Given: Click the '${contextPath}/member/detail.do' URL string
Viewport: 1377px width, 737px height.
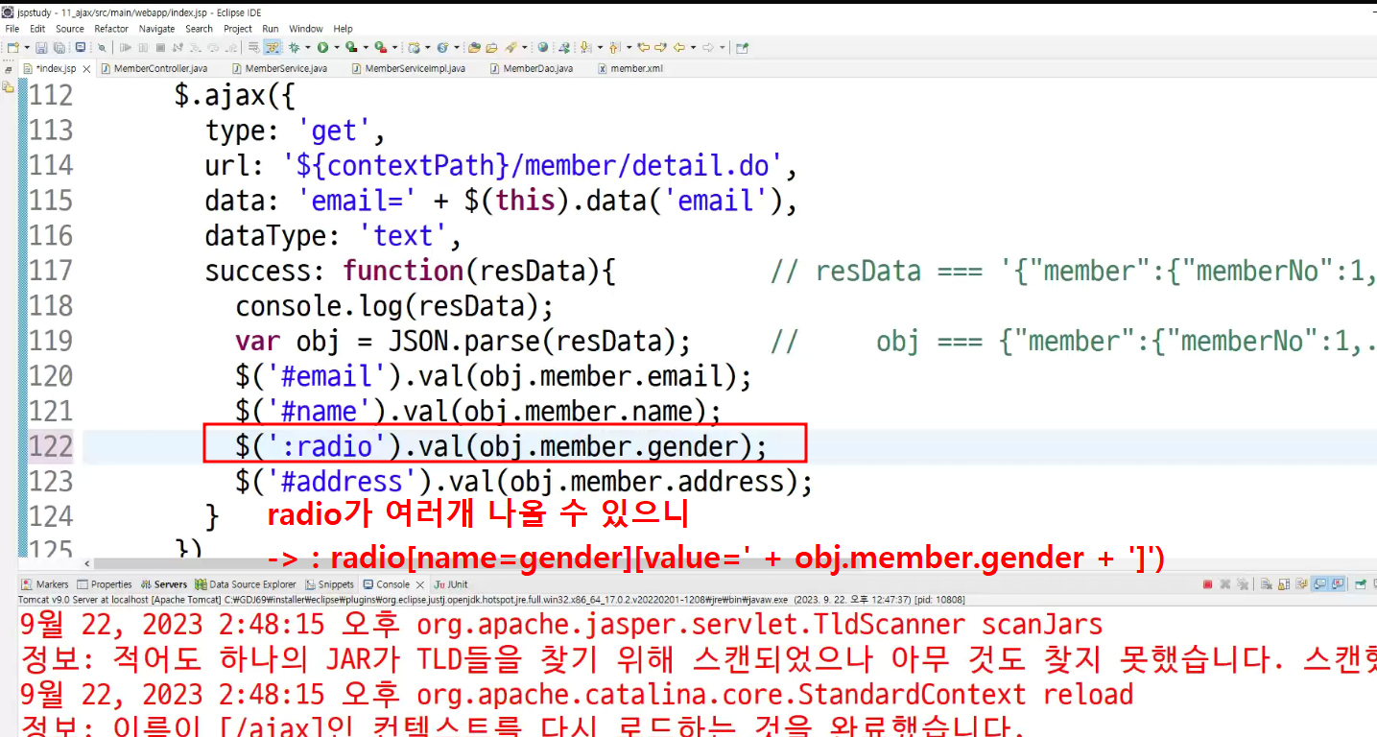Looking at the screenshot, I should [535, 166].
